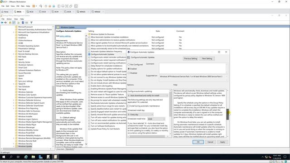Take a snapshot using the clock icon
This screenshot has height=163, width=290.
click(46, 6)
